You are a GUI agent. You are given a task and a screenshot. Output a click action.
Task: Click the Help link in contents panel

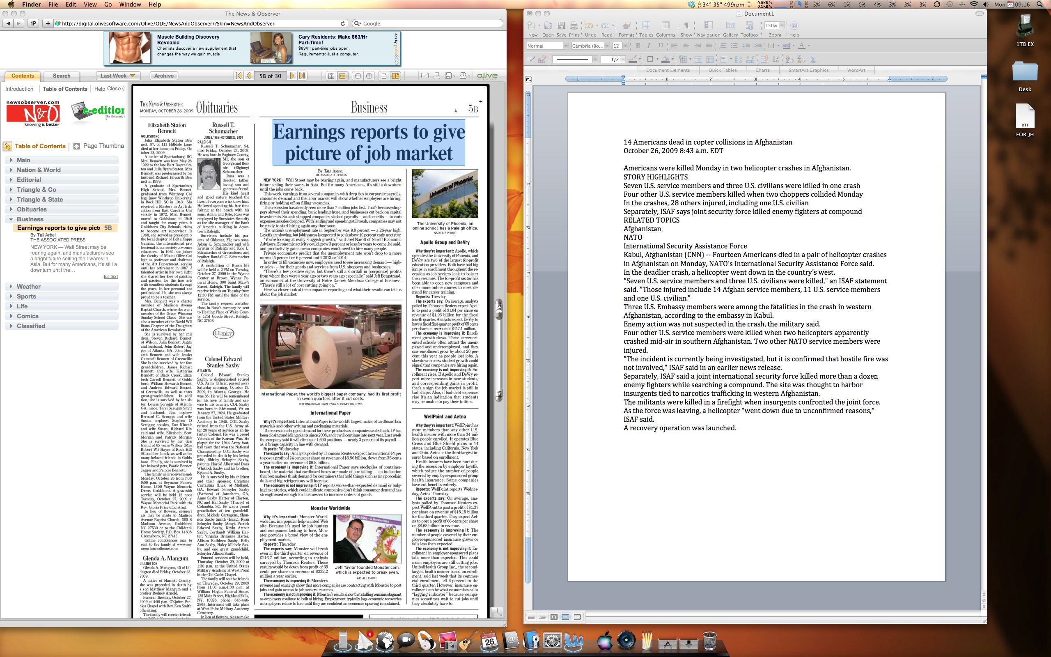click(99, 89)
